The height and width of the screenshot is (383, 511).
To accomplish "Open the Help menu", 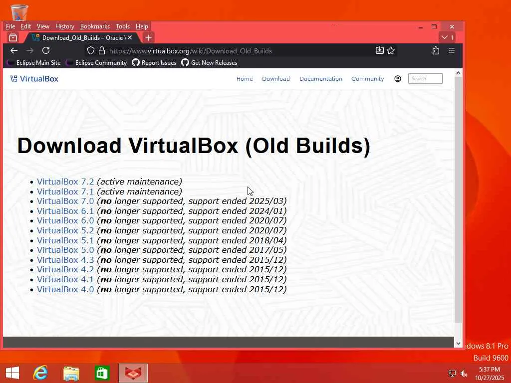I will click(x=142, y=26).
